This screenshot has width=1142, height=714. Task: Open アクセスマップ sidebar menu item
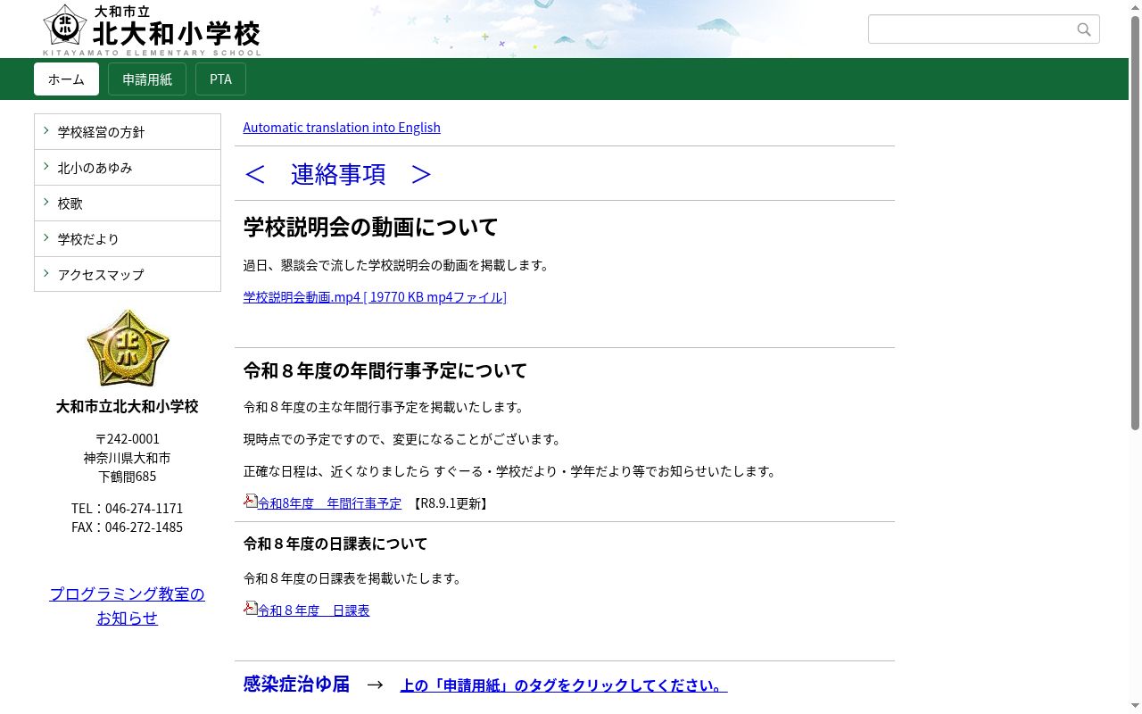(x=128, y=274)
